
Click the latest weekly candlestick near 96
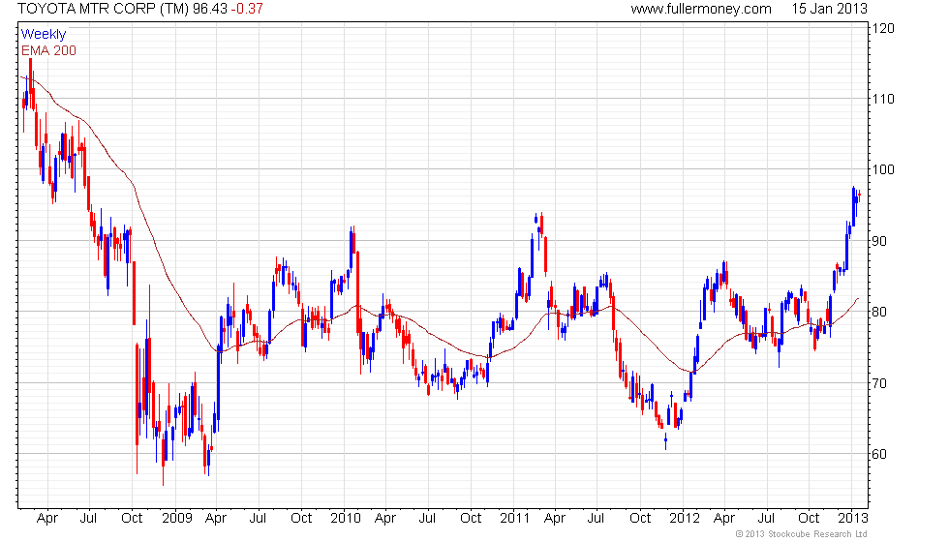tap(860, 196)
